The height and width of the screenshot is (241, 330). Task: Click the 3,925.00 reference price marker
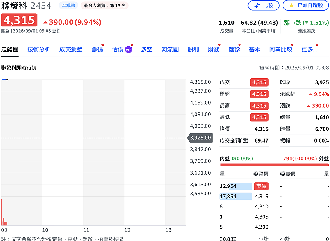pyautogui.click(x=200, y=138)
